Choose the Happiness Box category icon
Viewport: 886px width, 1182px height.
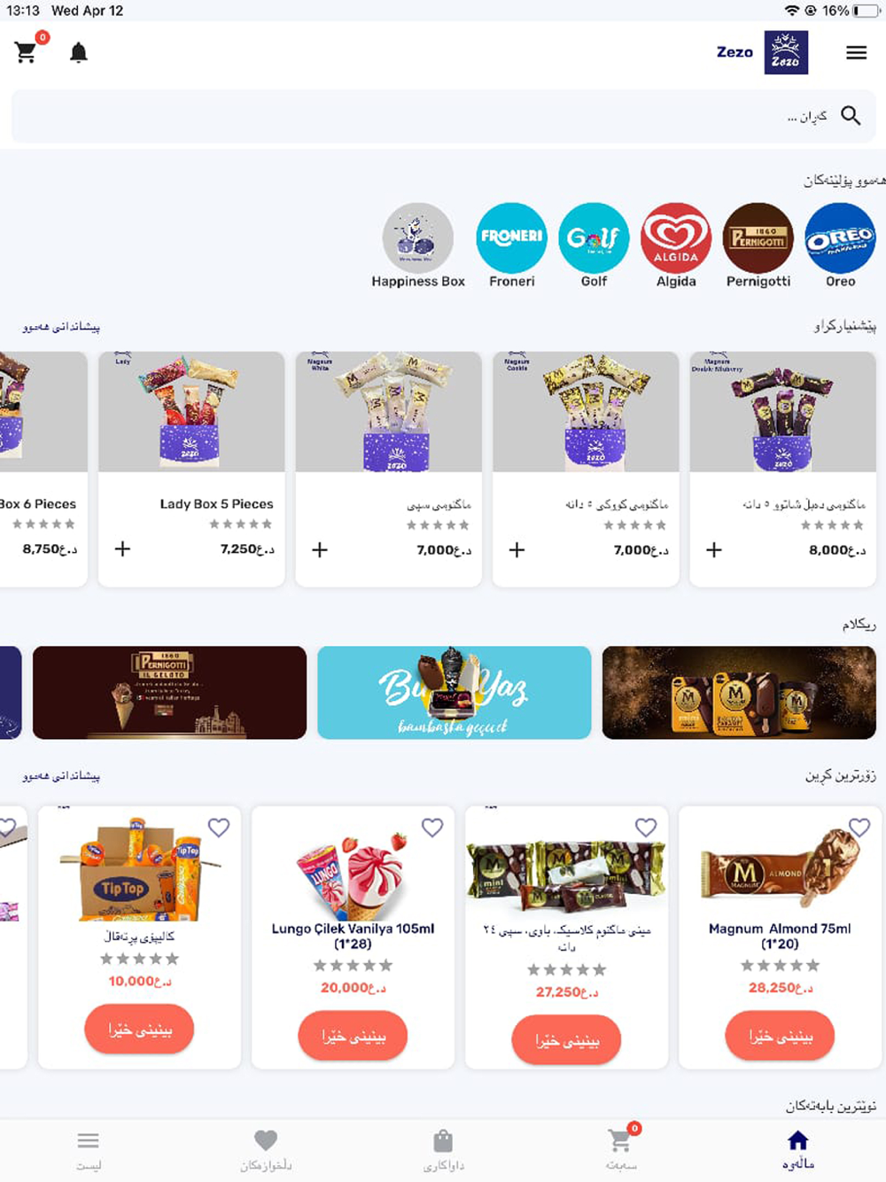click(418, 238)
